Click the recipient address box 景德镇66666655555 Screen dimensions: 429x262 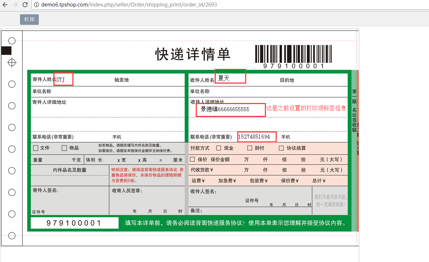point(230,109)
